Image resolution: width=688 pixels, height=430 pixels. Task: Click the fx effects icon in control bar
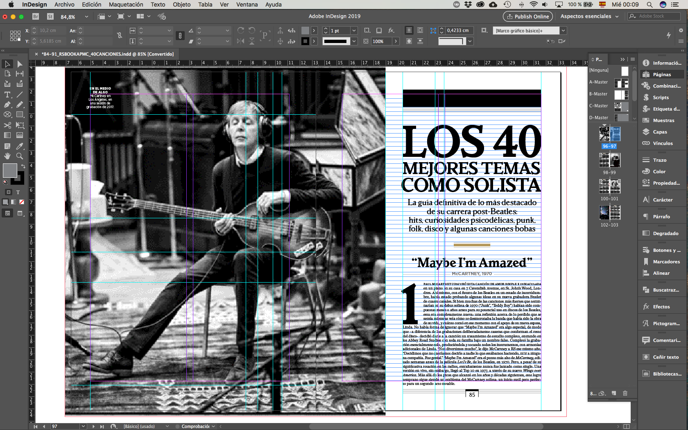tap(392, 30)
